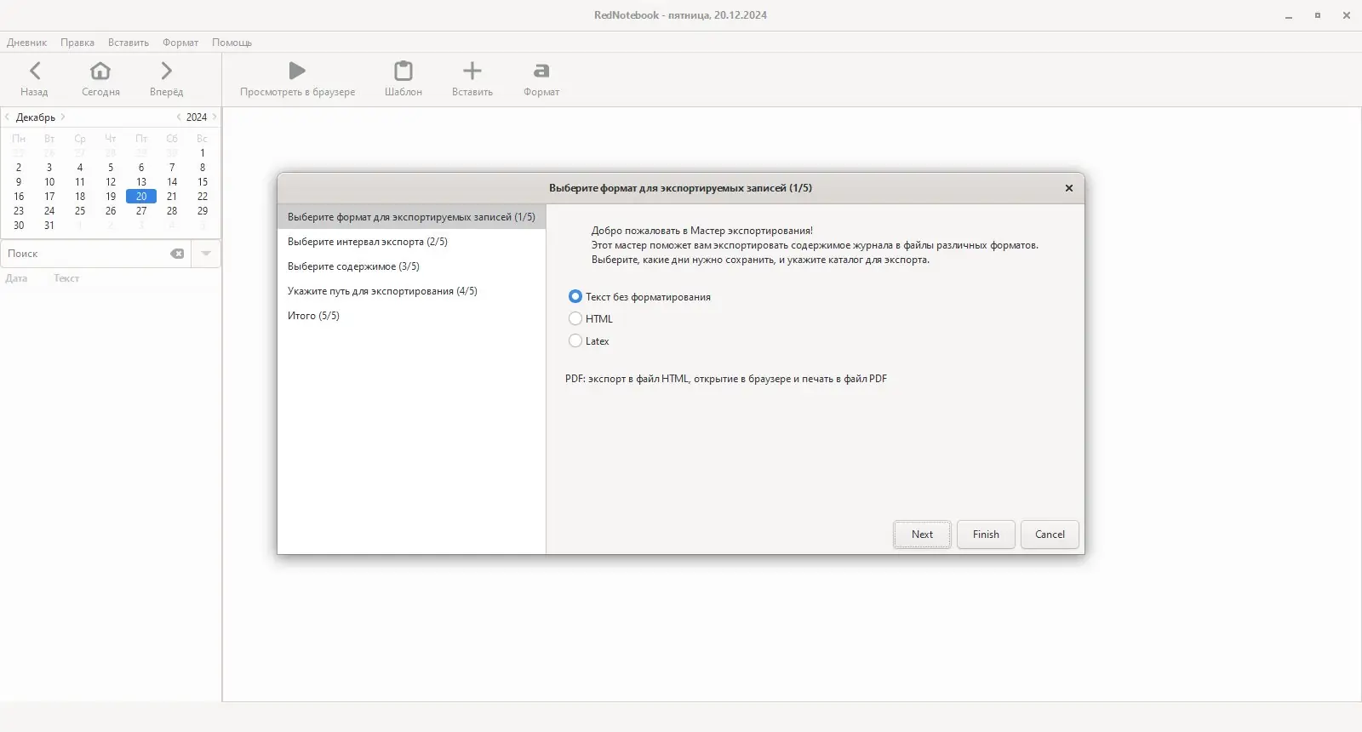Screen dimensions: 1362x732
Task: Select December 29 in the calendar
Action: [203, 211]
